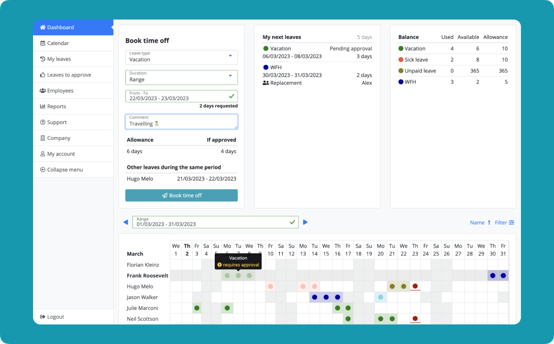
Task: View the Reports chart icon
Action: pyautogui.click(x=43, y=106)
